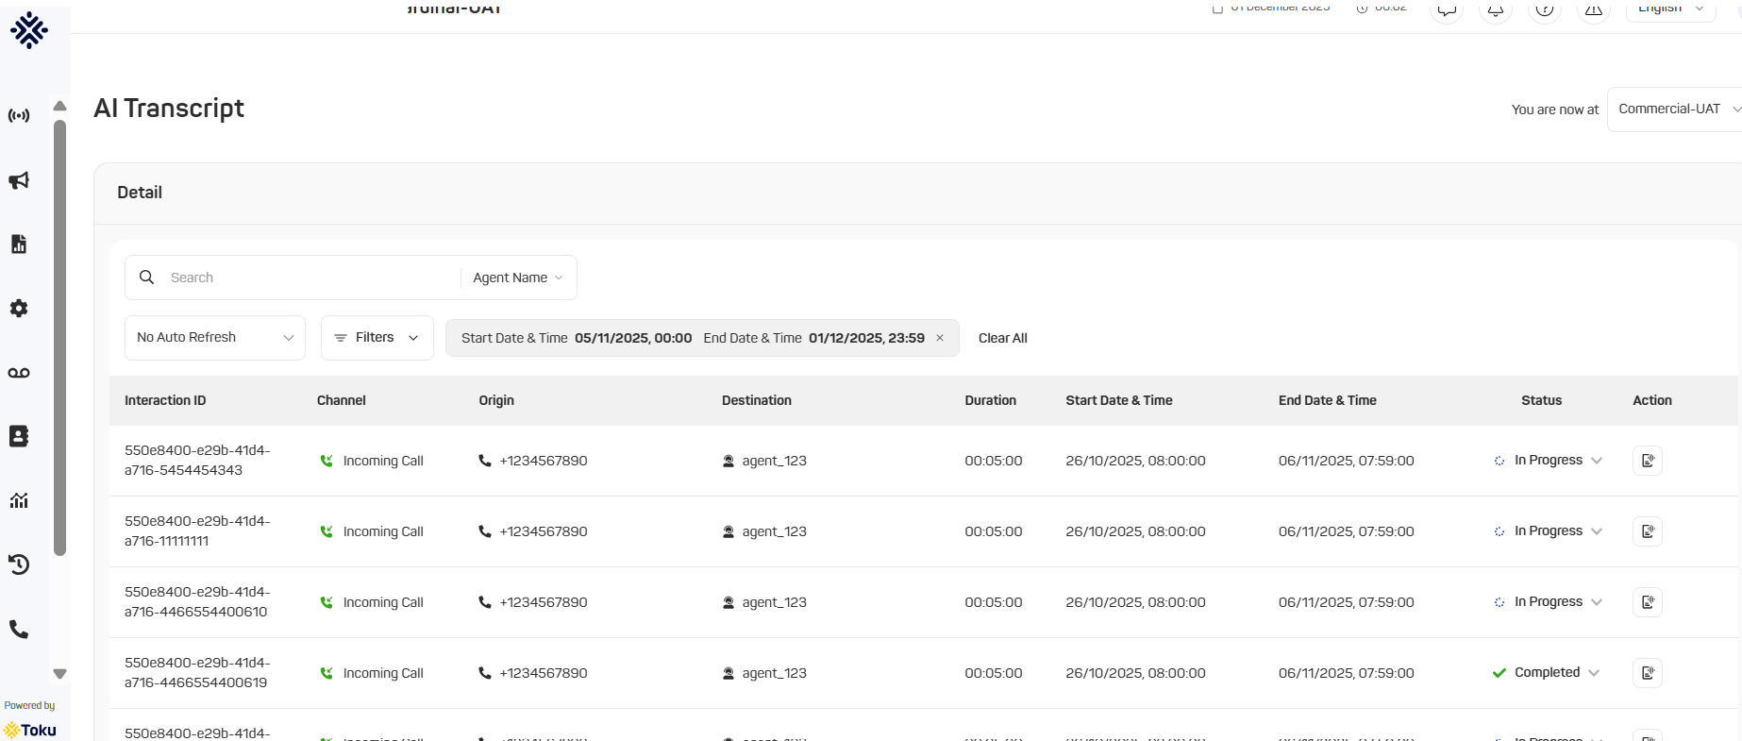Open the No Auto Refresh dropdown
This screenshot has width=1742, height=741.
[215, 338]
